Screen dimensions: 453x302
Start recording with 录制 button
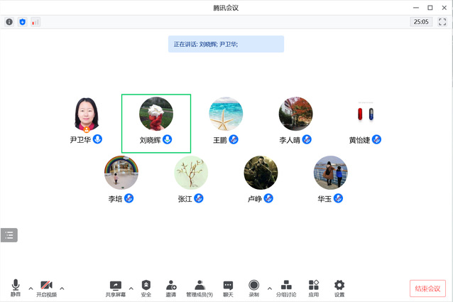coord(254,286)
